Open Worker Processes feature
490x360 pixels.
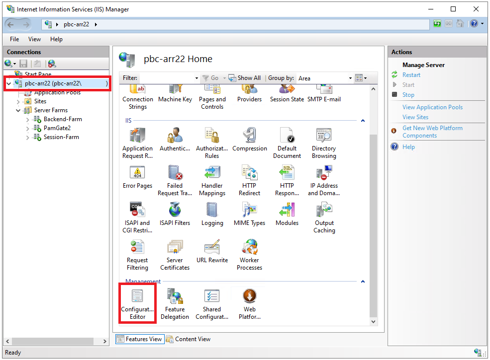(x=249, y=255)
